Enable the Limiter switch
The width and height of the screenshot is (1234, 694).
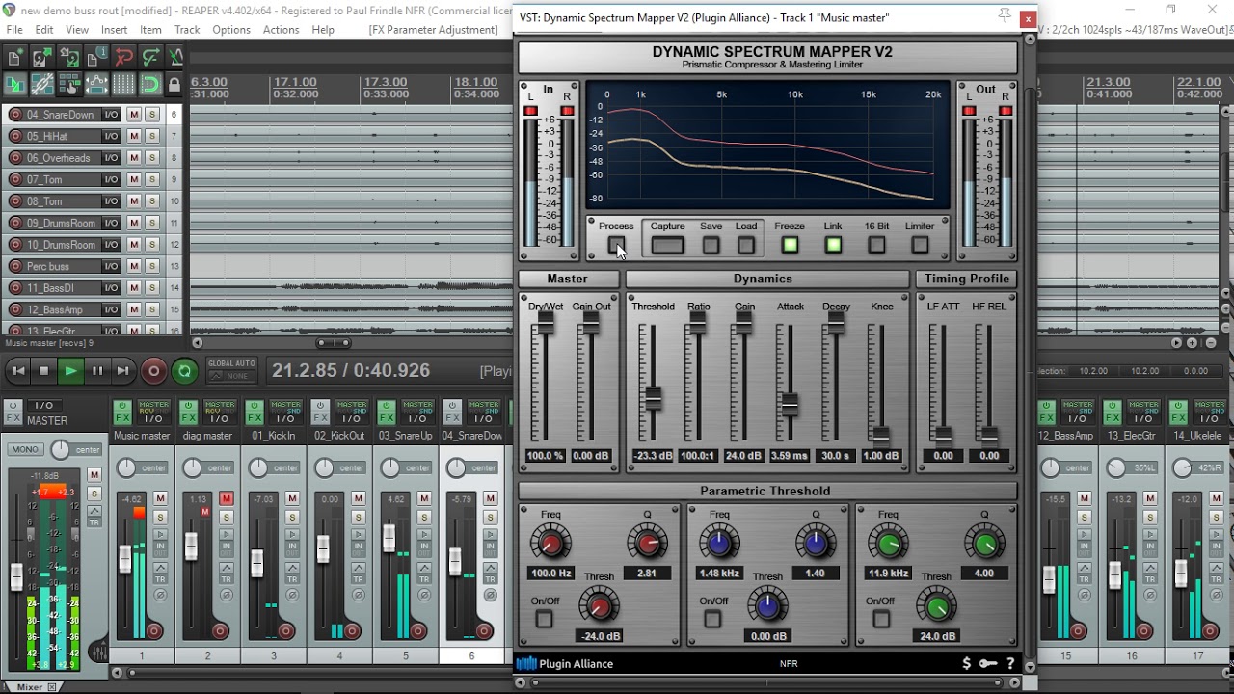pos(920,245)
